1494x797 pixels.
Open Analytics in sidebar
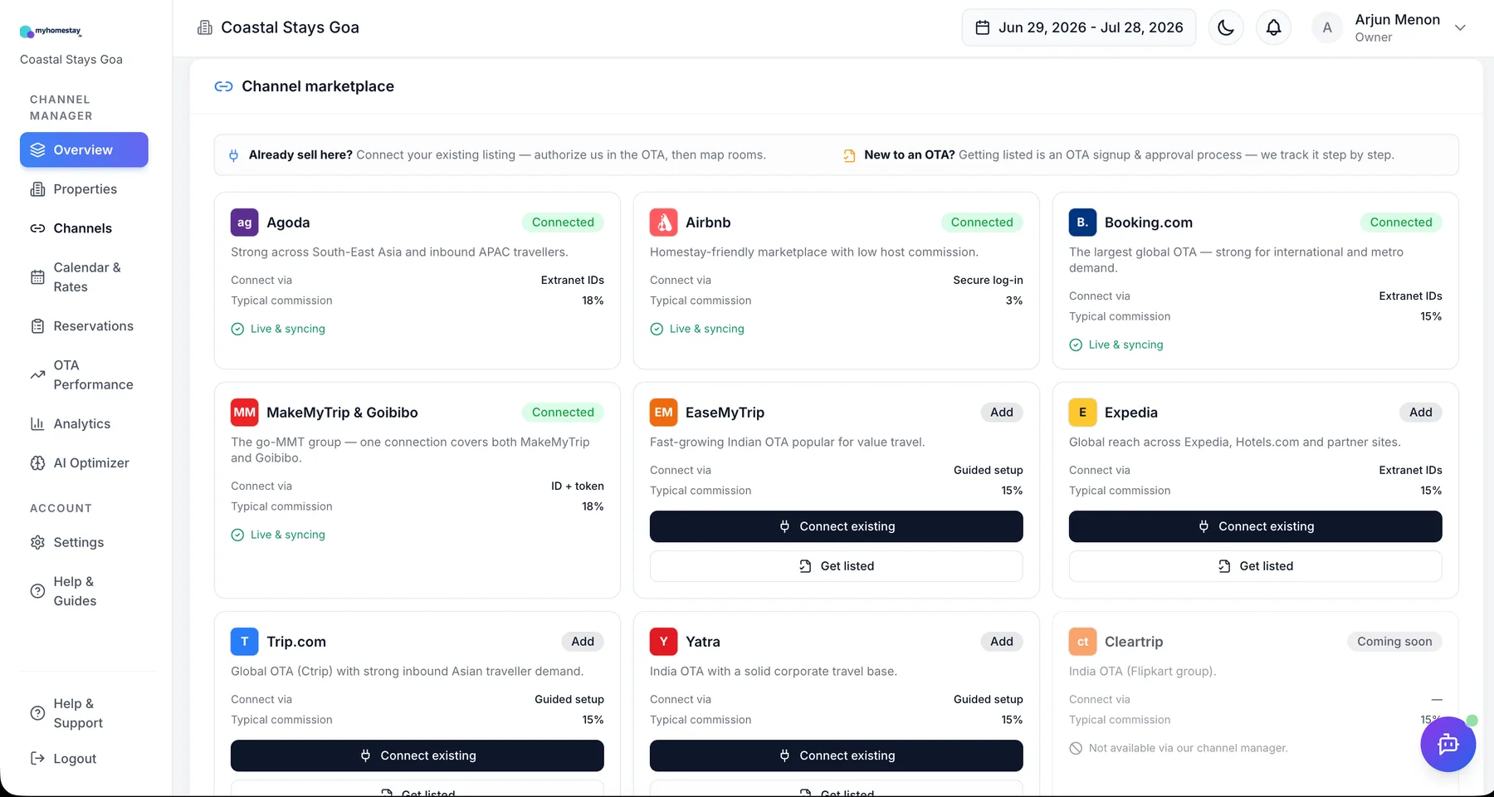[84, 423]
